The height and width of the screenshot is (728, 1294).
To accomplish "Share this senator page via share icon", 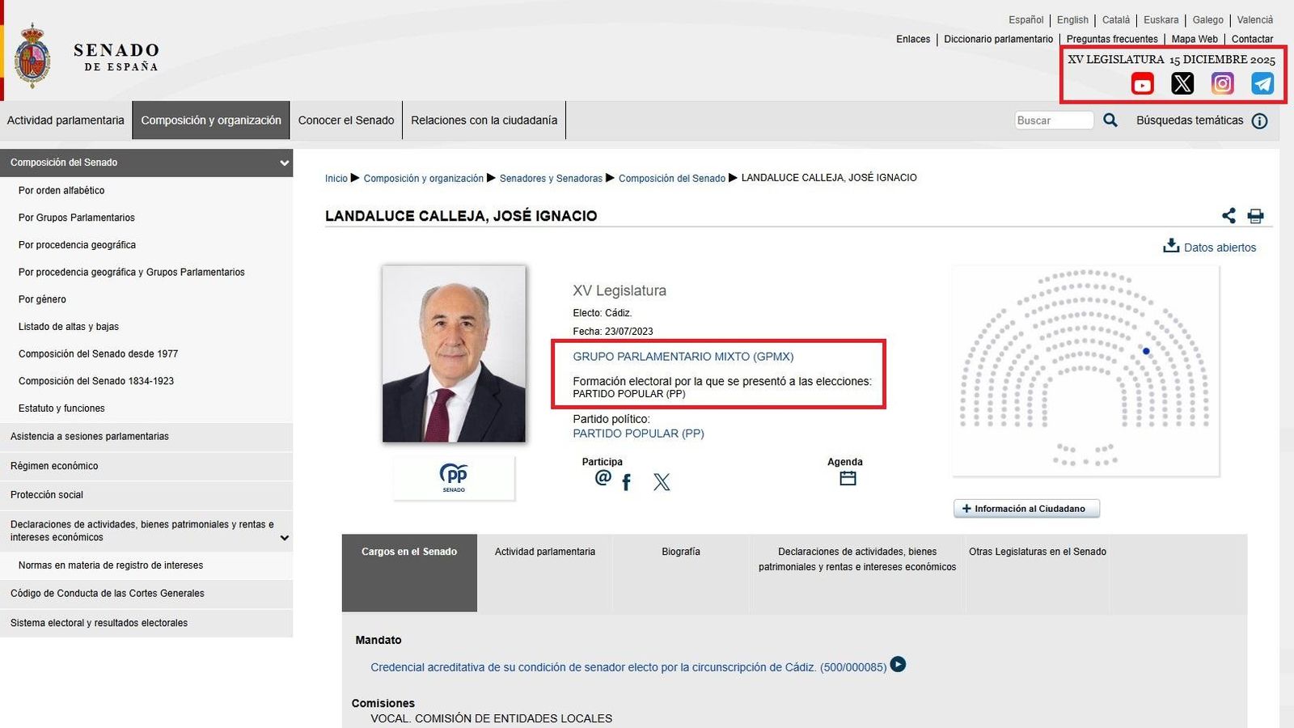I will pos(1228,216).
